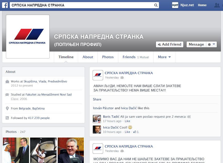Image resolution: width=223 pixels, height=163 pixels.
Task: Click '17 hours ago' comment timestamp
Action: (x=112, y=121)
